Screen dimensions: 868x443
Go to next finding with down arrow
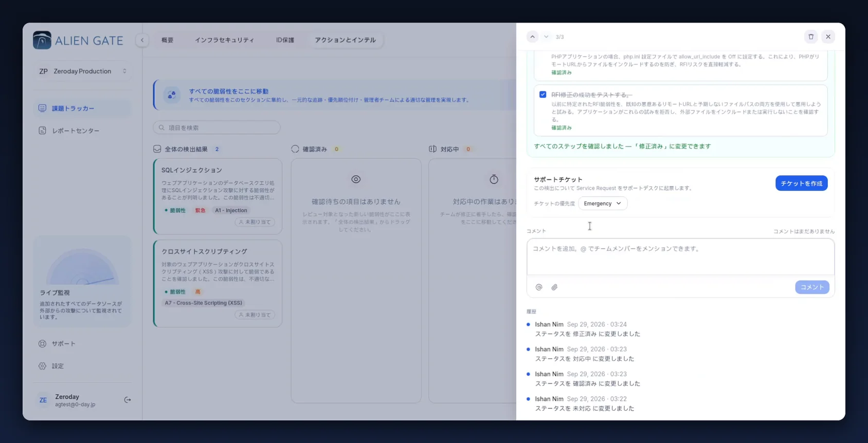point(546,36)
